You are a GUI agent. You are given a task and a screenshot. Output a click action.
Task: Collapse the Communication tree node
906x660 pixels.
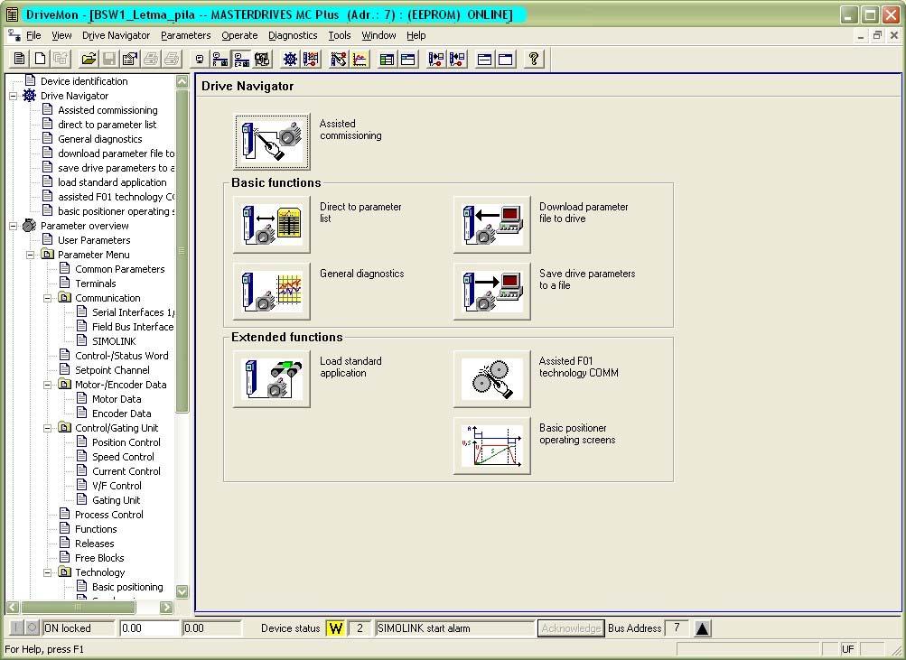(x=47, y=298)
